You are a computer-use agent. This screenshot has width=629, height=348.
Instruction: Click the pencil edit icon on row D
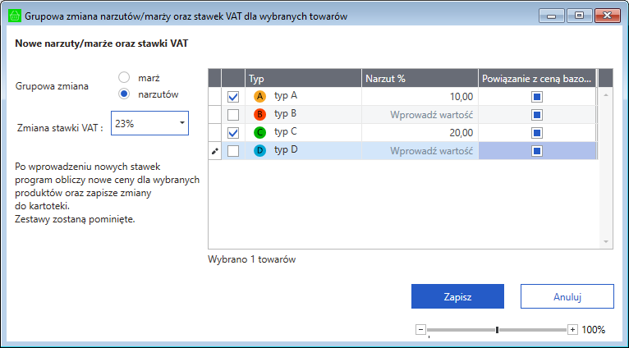(215, 151)
